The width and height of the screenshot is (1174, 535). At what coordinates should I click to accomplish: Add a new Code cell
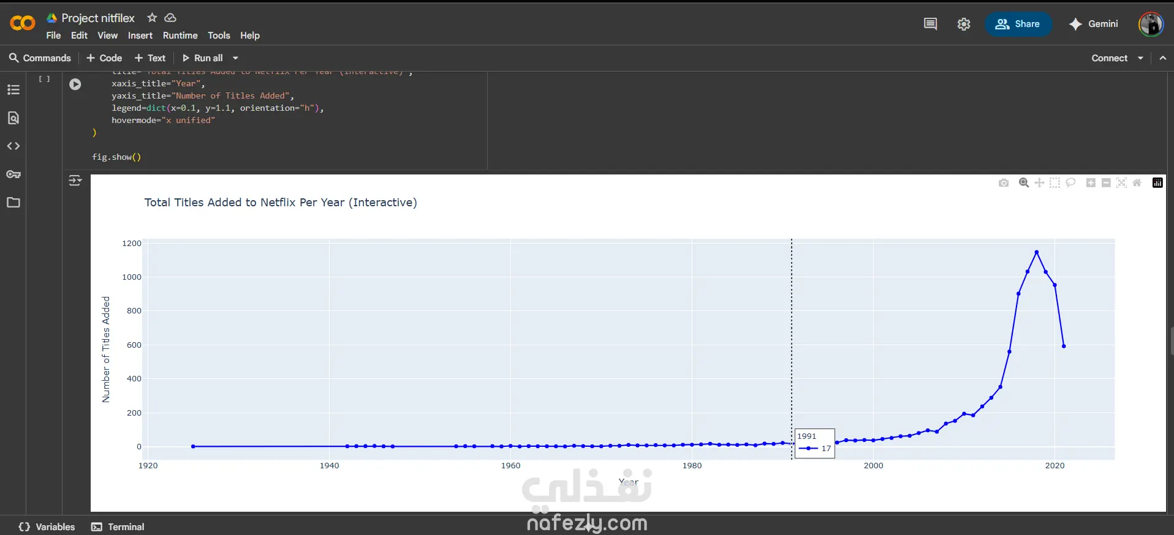pos(104,58)
